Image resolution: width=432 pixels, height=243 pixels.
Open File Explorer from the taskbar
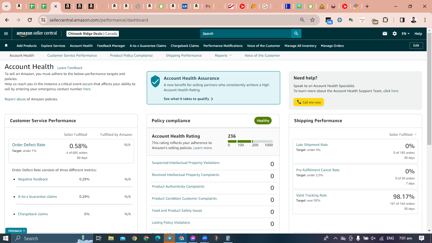[111, 238]
